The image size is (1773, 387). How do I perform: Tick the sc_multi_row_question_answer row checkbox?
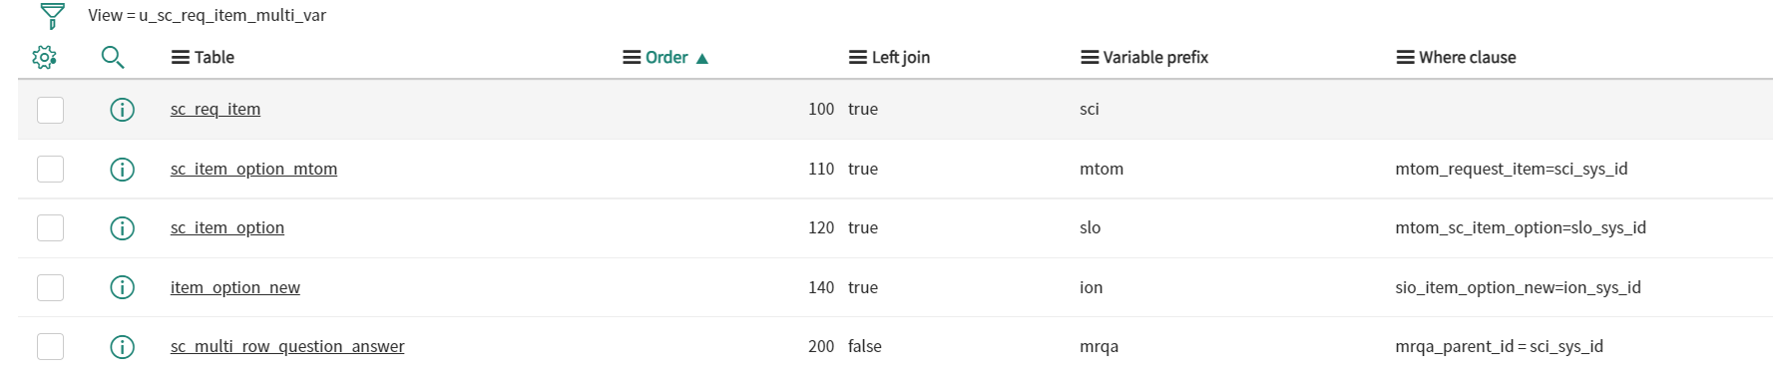pyautogui.click(x=50, y=346)
